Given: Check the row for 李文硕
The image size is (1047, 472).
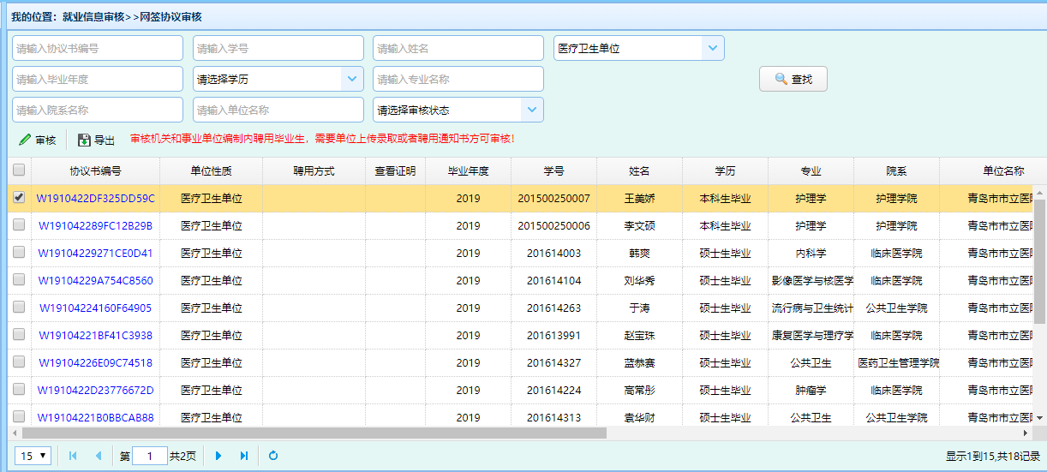Looking at the screenshot, I should pyautogui.click(x=19, y=225).
